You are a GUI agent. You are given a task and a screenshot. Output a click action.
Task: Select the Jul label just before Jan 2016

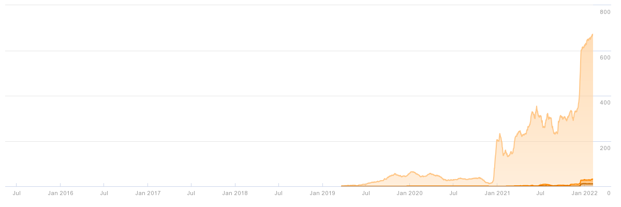17,193
